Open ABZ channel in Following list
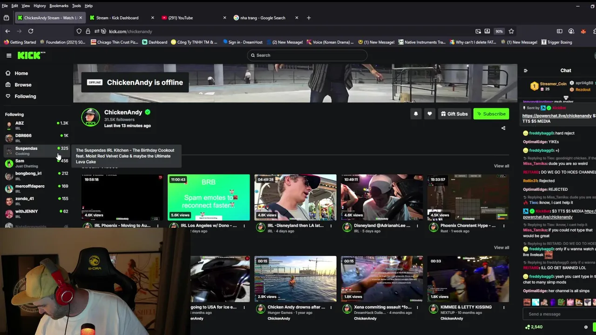Viewport: 596px width, 335px height. pos(36,126)
